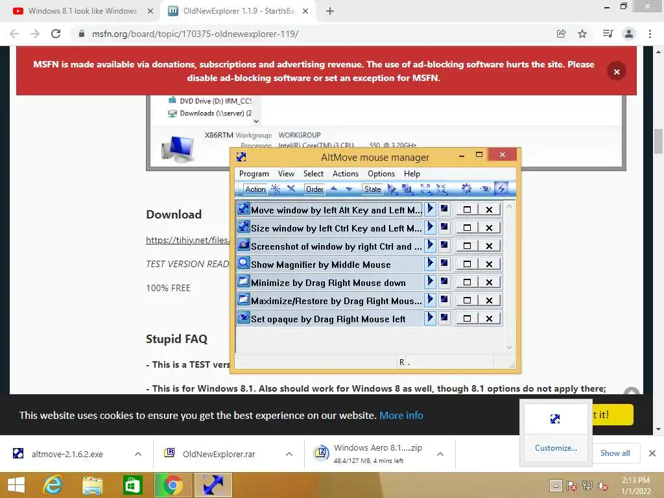Screen dimensions: 664x498
Task: Click AltMove taskbar button
Action: point(213,485)
